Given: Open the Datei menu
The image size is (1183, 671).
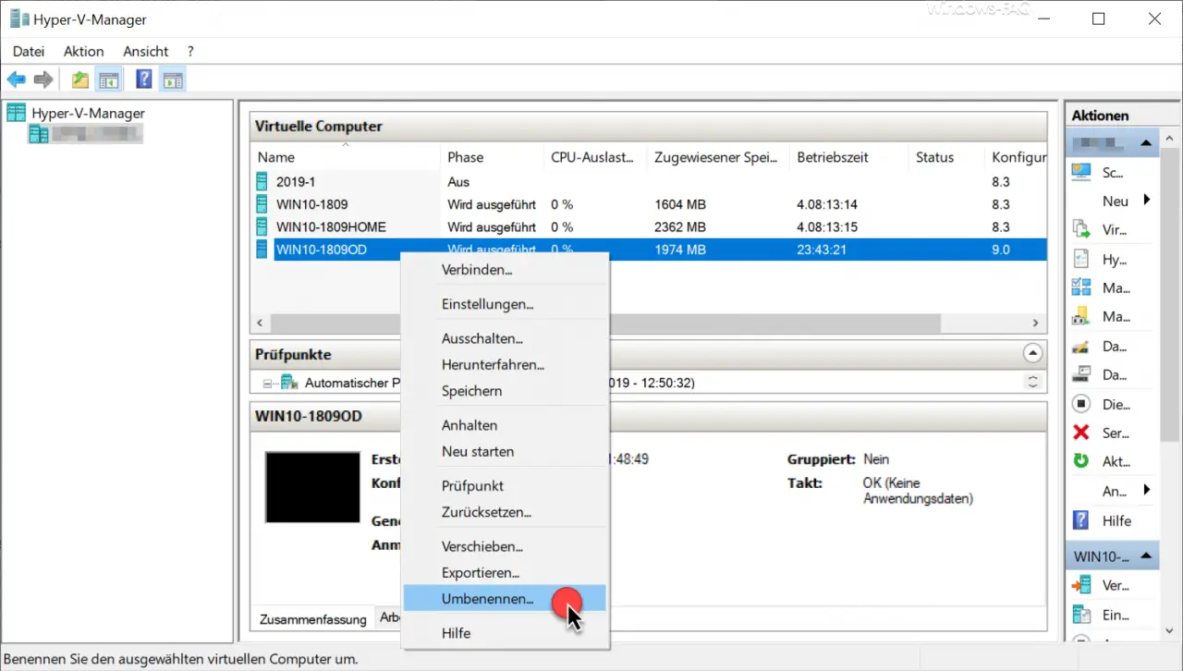Looking at the screenshot, I should pos(29,51).
